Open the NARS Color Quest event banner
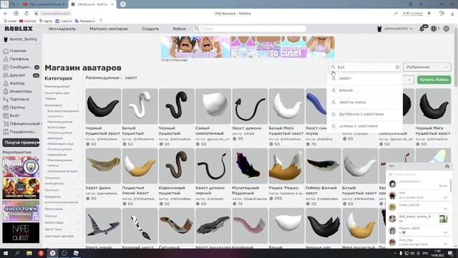Viewport: 458px width, 258px height. pyautogui.click(x=21, y=233)
